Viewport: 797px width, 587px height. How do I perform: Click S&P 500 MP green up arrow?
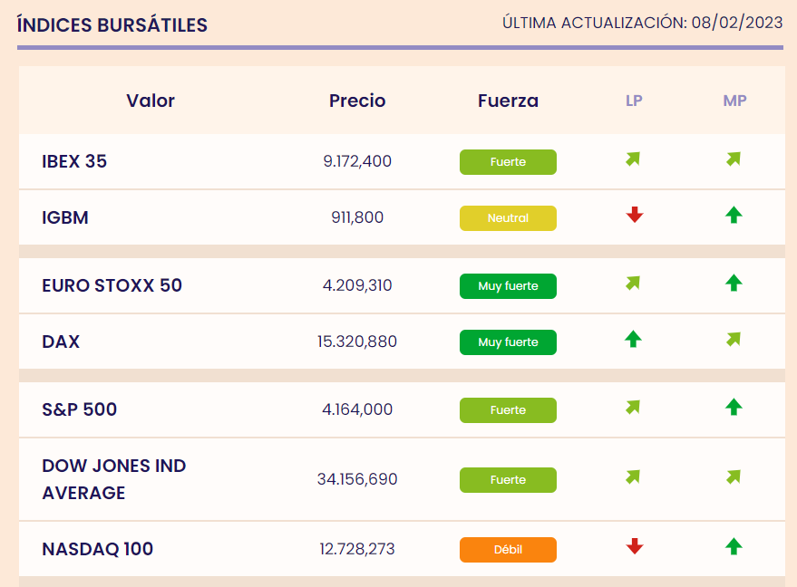(x=734, y=407)
